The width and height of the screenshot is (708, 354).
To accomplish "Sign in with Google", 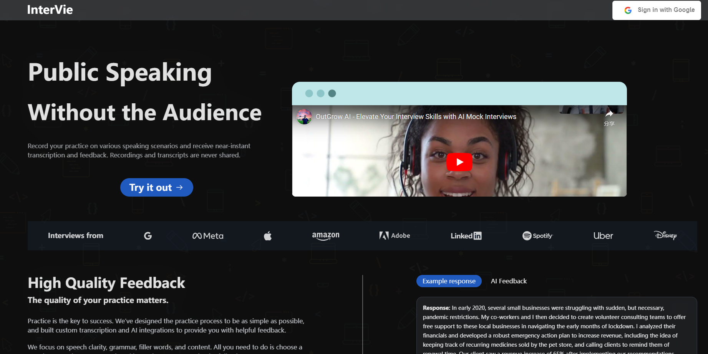I will click(x=656, y=10).
